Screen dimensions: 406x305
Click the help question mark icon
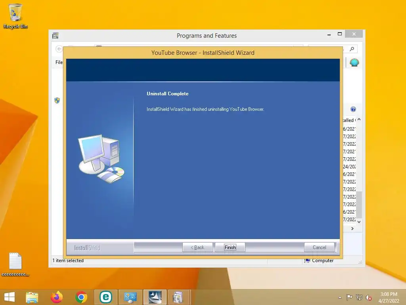tap(353, 109)
